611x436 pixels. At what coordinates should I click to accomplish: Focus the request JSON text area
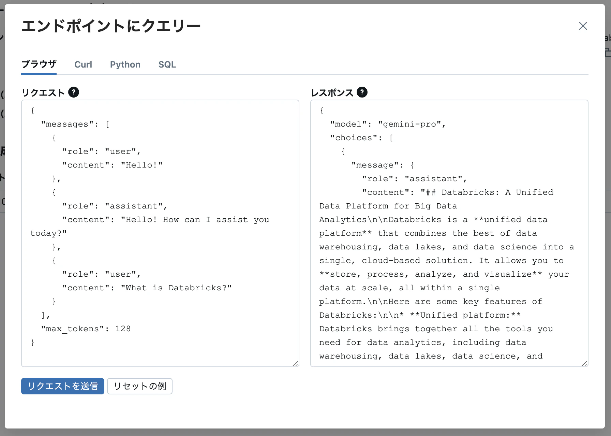(x=160, y=233)
